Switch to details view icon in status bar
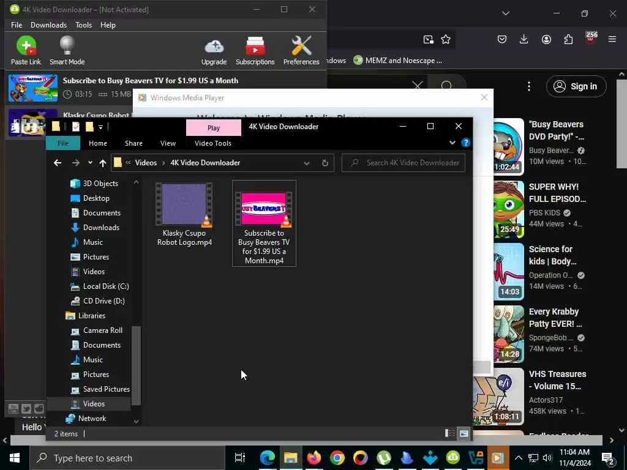This screenshot has width=627, height=470. pyautogui.click(x=450, y=434)
